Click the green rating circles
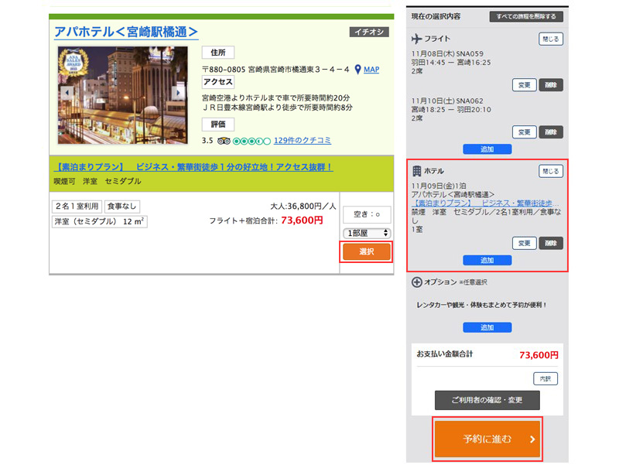The image size is (619, 475). click(x=252, y=141)
